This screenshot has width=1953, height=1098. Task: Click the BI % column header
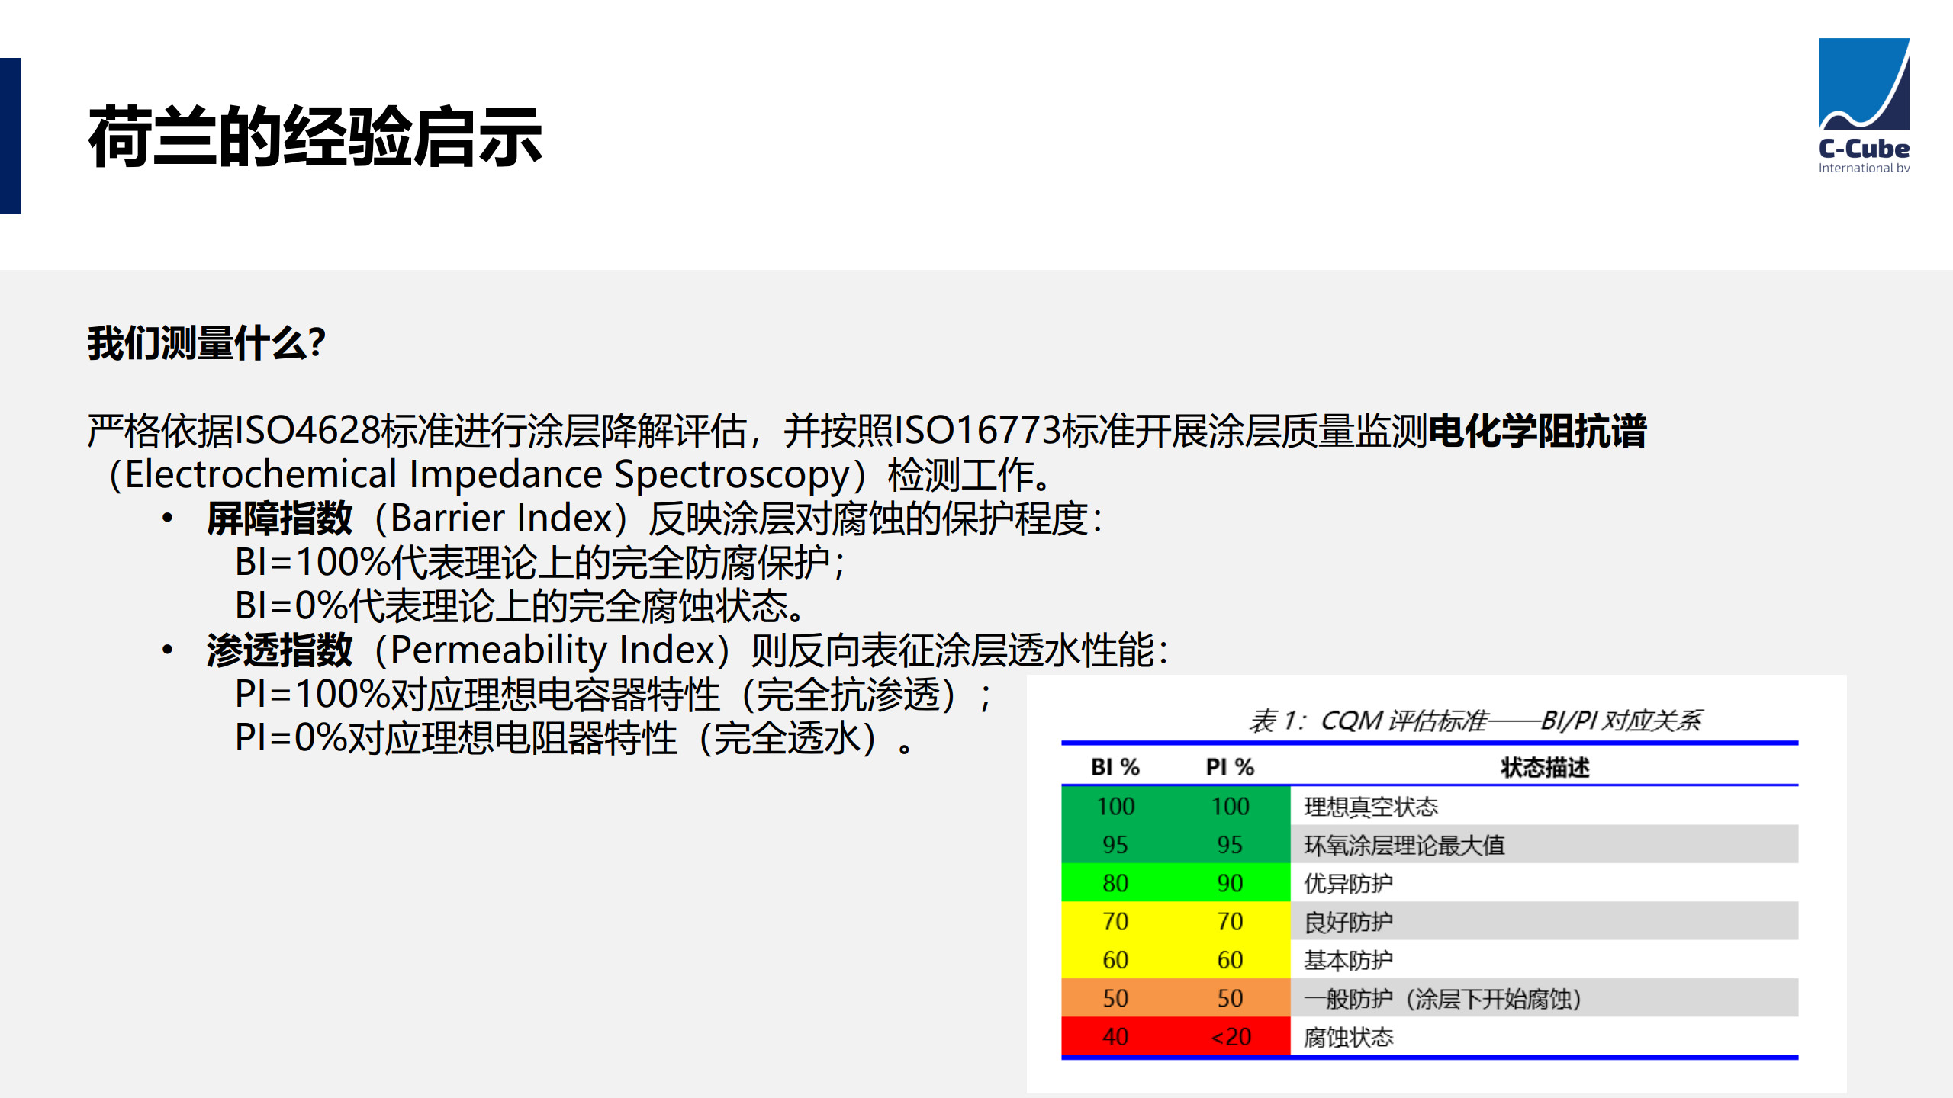point(1115,767)
